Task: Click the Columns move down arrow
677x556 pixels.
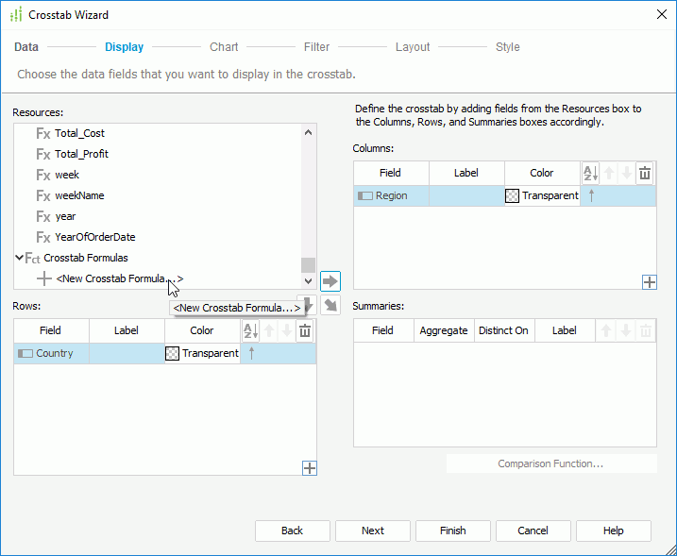Action: pyautogui.click(x=627, y=173)
